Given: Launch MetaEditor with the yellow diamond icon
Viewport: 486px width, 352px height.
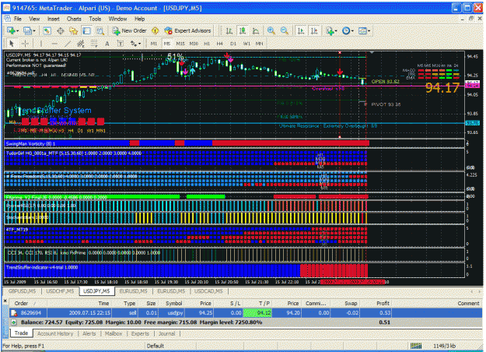Looking at the screenshot, I should pos(155,30).
